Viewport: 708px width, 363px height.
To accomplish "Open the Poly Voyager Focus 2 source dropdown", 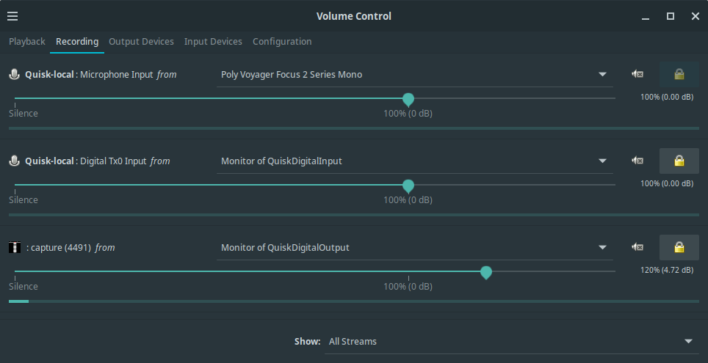I will [x=415, y=74].
